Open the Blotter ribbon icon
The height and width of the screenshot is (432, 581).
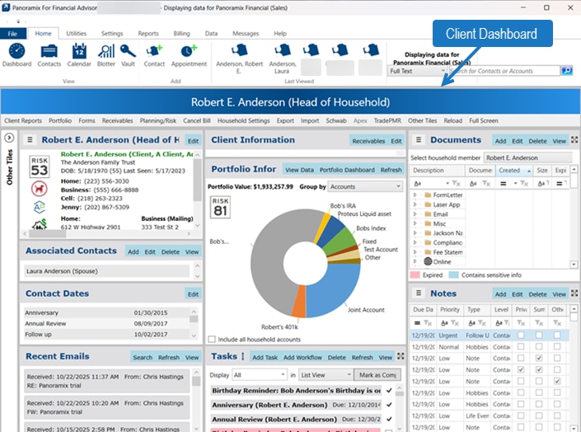(105, 53)
